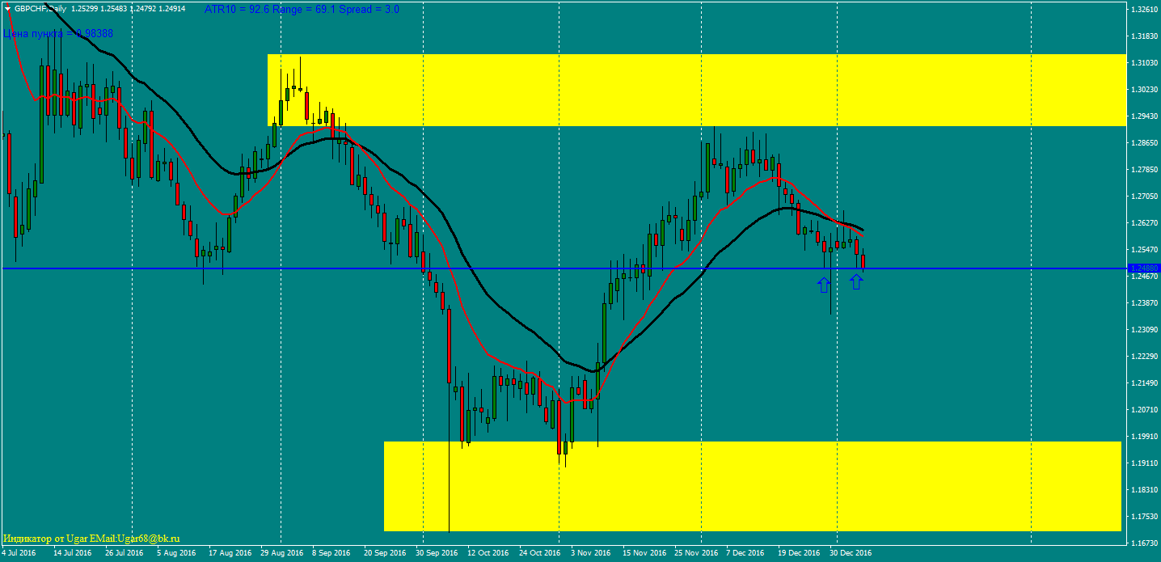The height and width of the screenshot is (562, 1161).
Task: Click the OHLC values 1.25299 1.25483 1.24792 1.24914
Action: coord(128,9)
